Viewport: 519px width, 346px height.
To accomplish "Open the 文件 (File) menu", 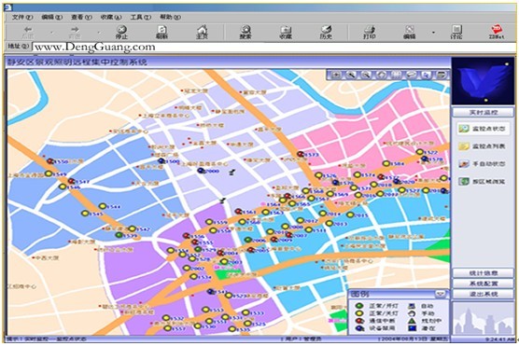I will pos(22,17).
